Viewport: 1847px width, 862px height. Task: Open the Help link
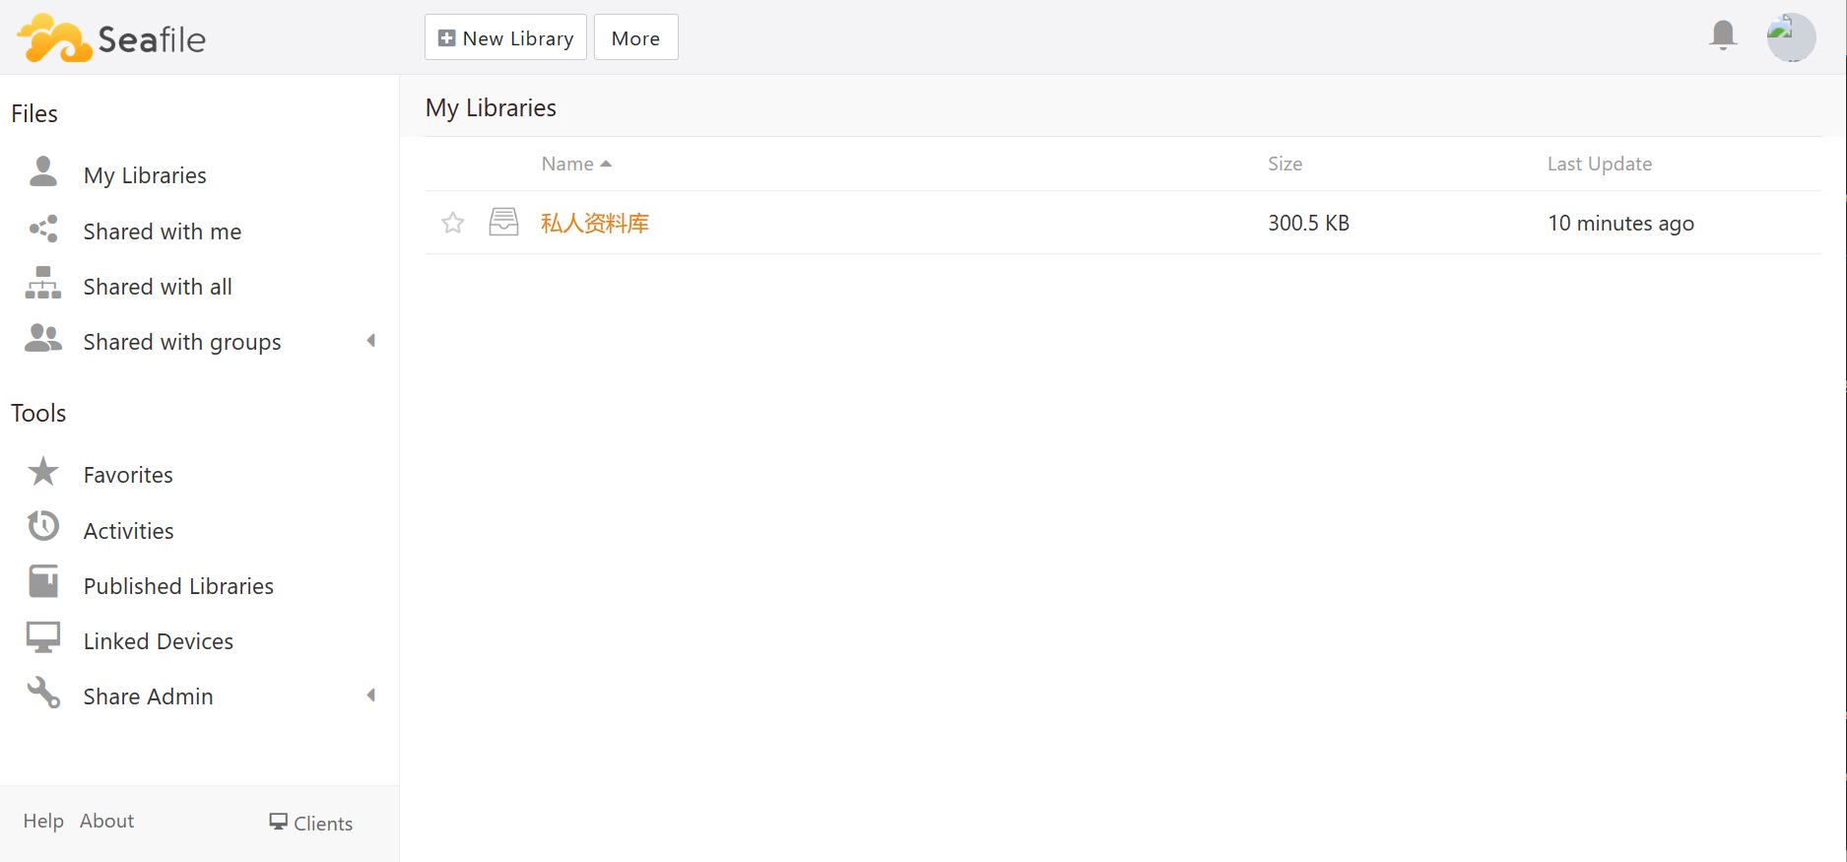point(43,821)
